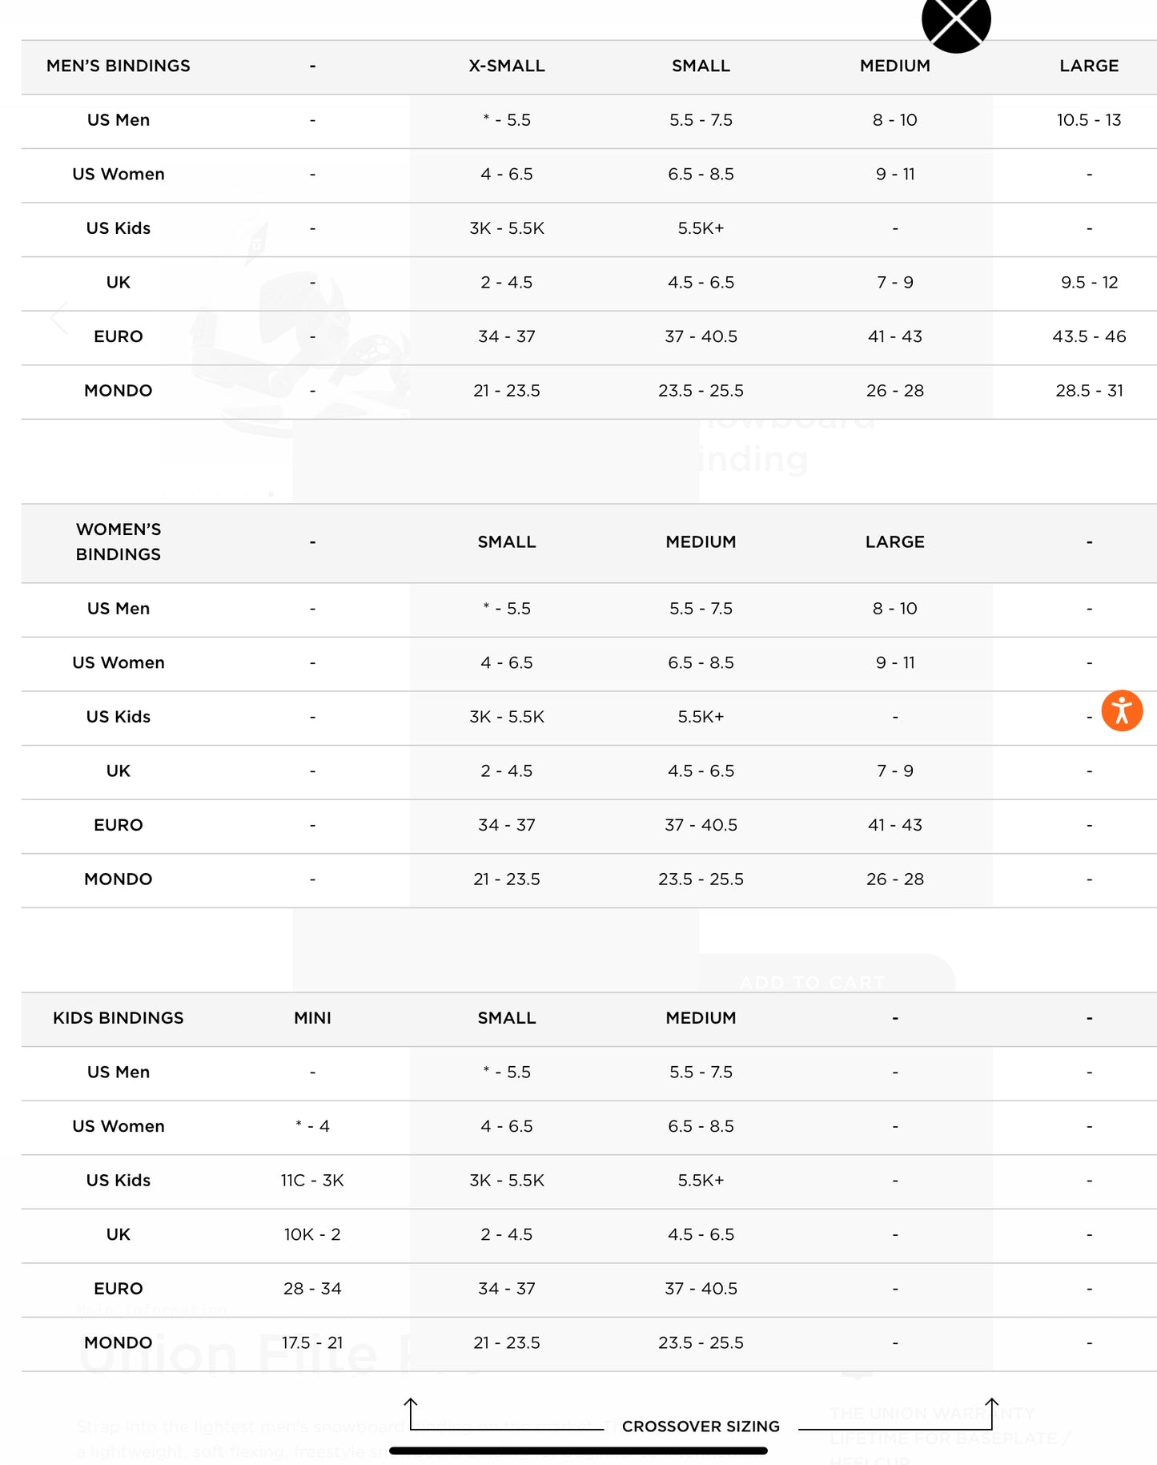Click the faint previous-image arrow on left
This screenshot has height=1465, width=1157.
click(59, 319)
